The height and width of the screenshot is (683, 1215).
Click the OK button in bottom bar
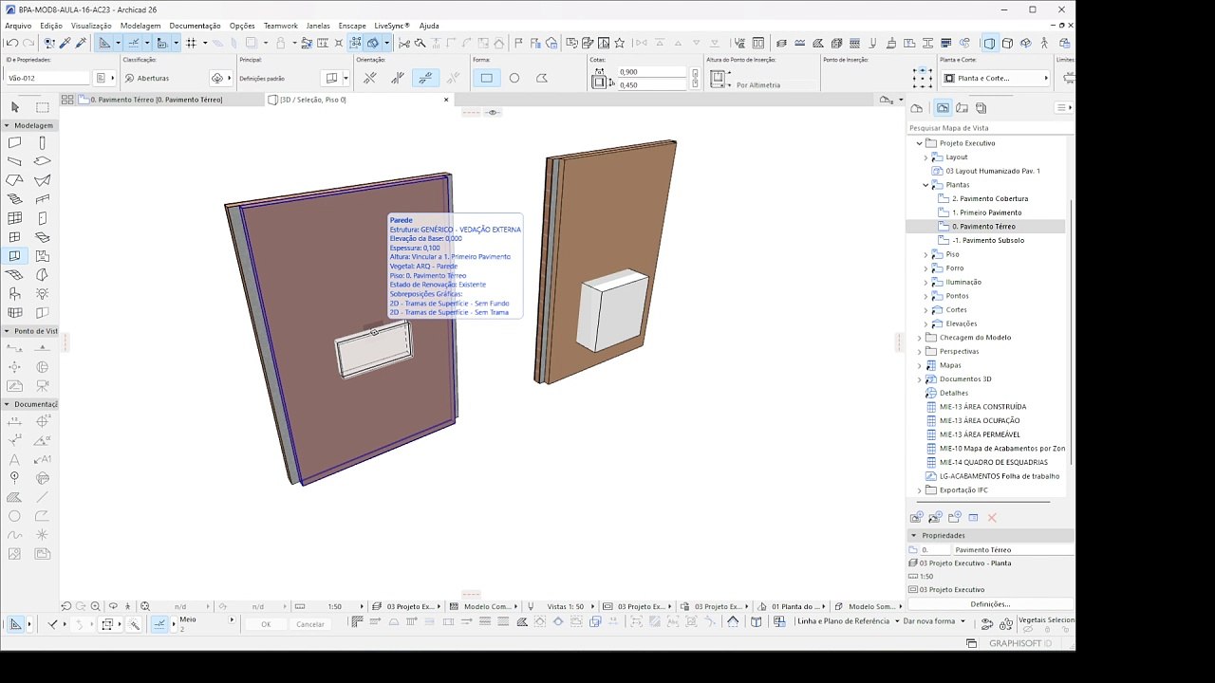[x=266, y=624]
